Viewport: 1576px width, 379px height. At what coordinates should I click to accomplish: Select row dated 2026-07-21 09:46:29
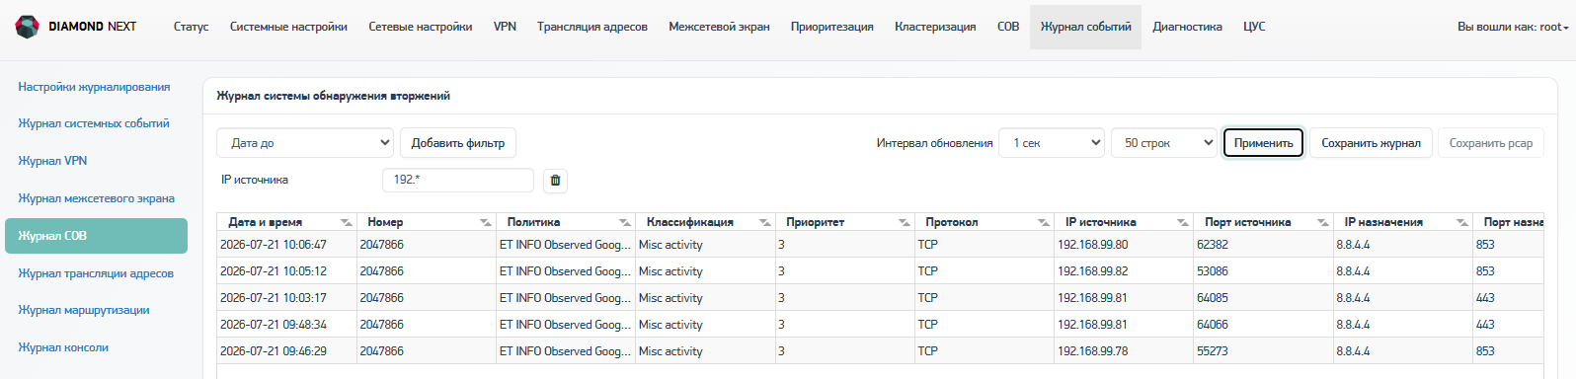click(x=880, y=351)
